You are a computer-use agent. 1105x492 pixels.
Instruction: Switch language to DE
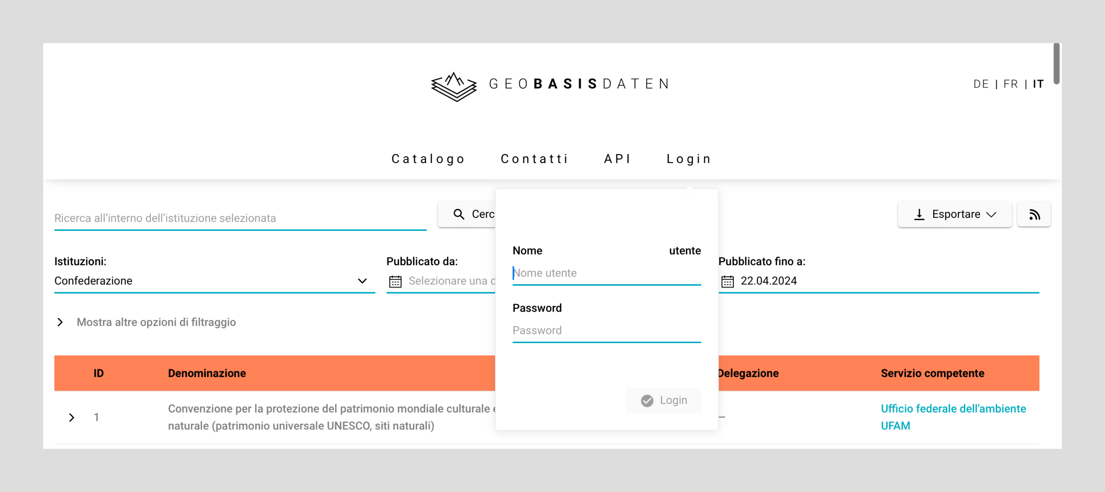tap(981, 84)
